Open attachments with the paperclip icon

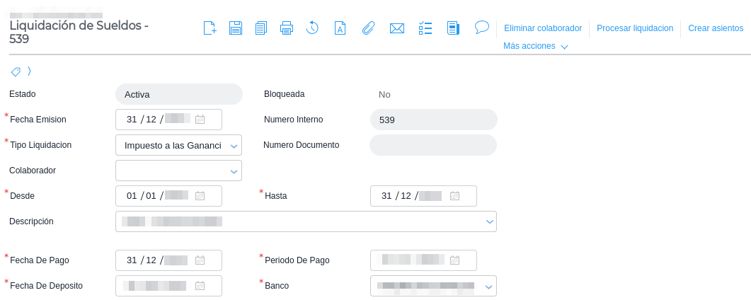pos(368,28)
